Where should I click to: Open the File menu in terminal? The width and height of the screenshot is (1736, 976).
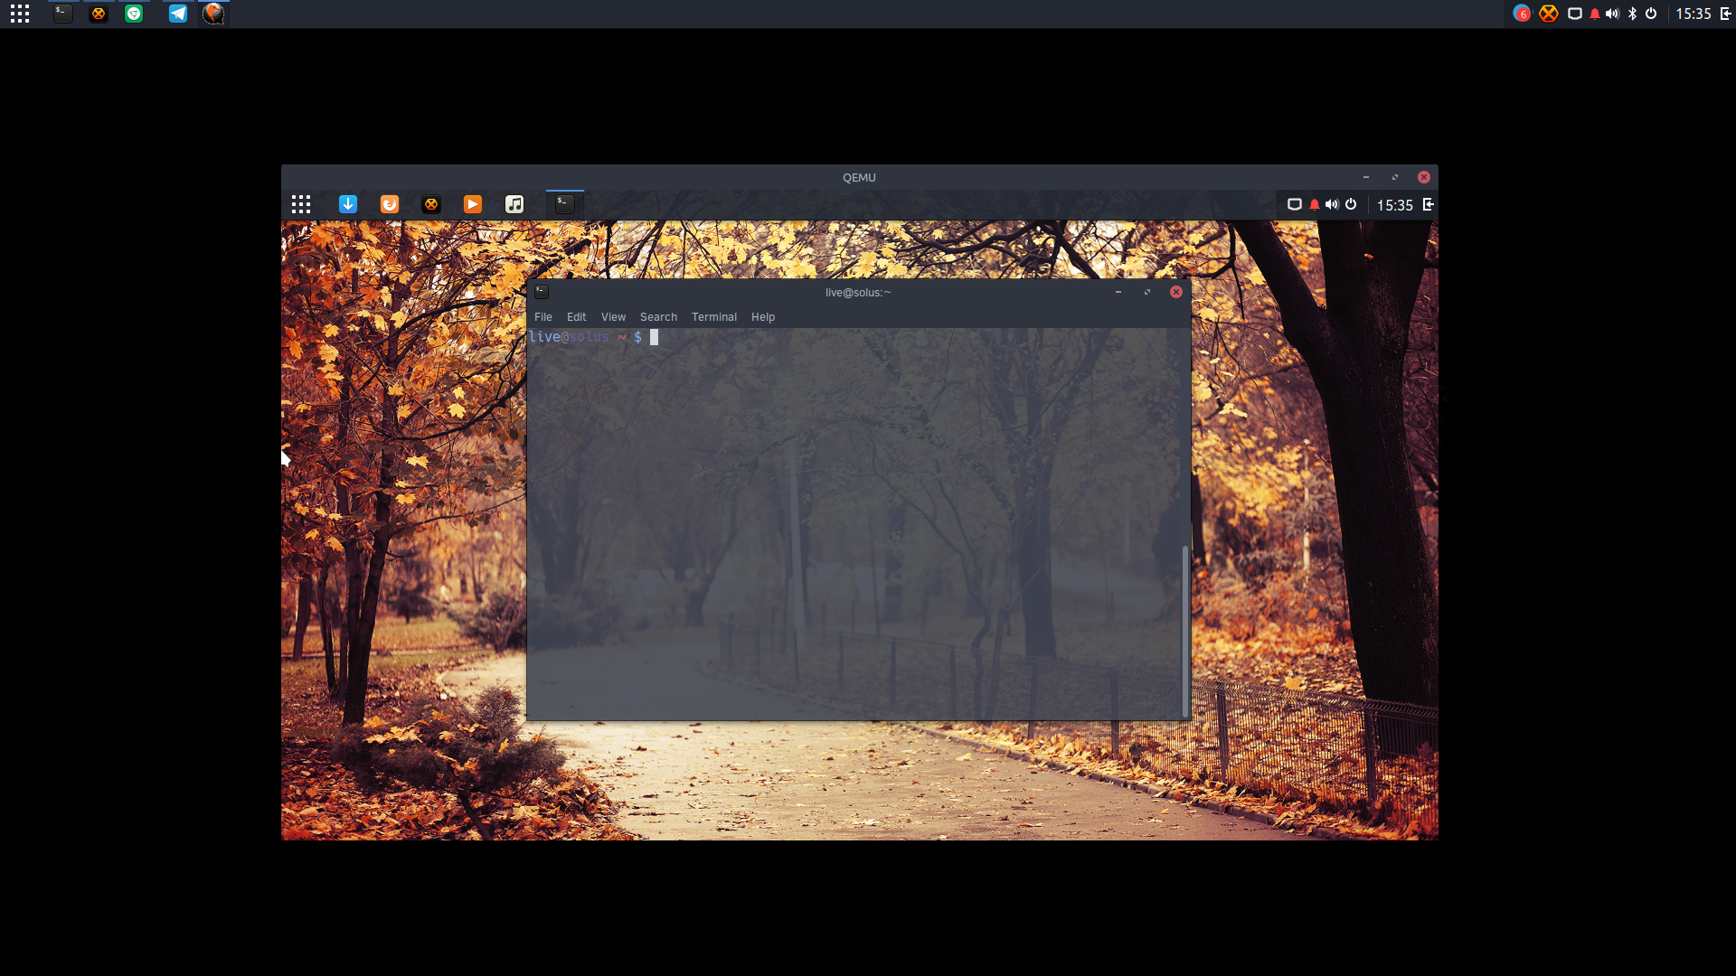click(543, 317)
